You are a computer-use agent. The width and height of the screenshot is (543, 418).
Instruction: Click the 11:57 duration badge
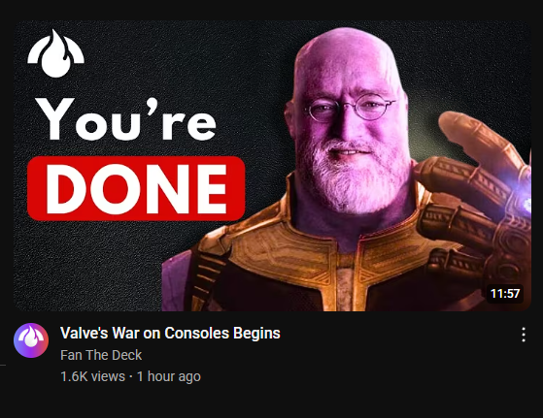click(x=505, y=294)
